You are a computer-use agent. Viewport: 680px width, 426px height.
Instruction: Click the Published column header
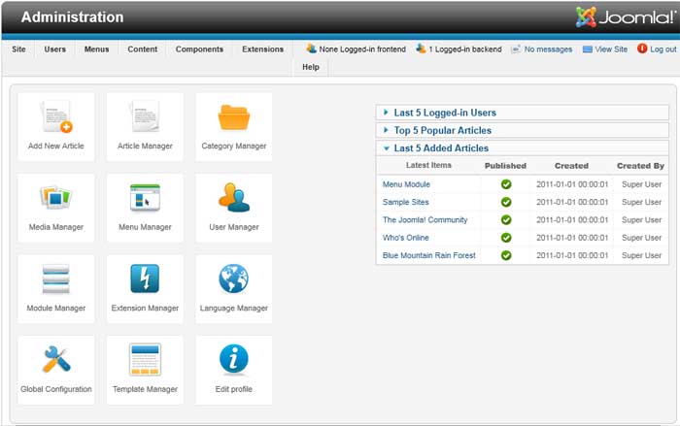[x=505, y=166]
